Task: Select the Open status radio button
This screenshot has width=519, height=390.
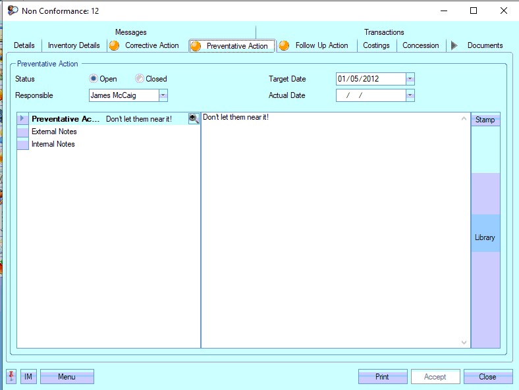Action: point(94,79)
